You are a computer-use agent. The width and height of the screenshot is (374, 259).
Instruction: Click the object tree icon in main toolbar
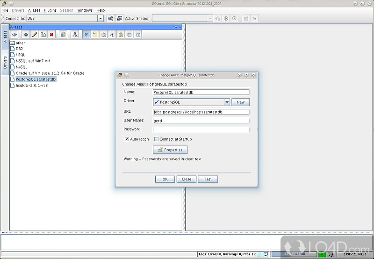coord(254,18)
